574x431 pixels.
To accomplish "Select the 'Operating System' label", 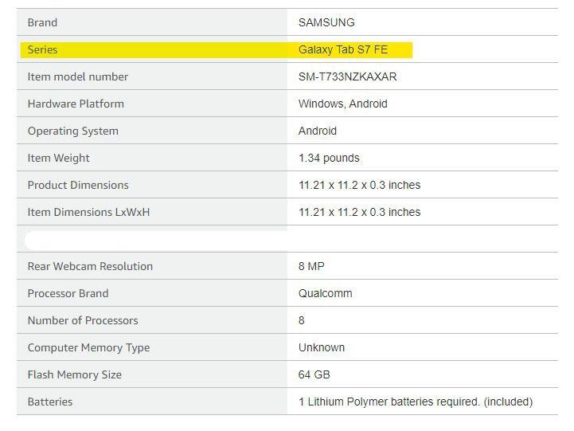I will (x=73, y=131).
